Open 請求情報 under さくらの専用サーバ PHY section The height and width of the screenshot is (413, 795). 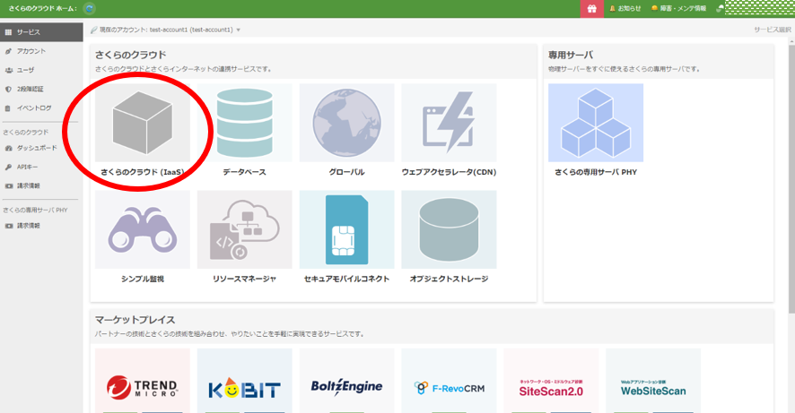point(41,226)
